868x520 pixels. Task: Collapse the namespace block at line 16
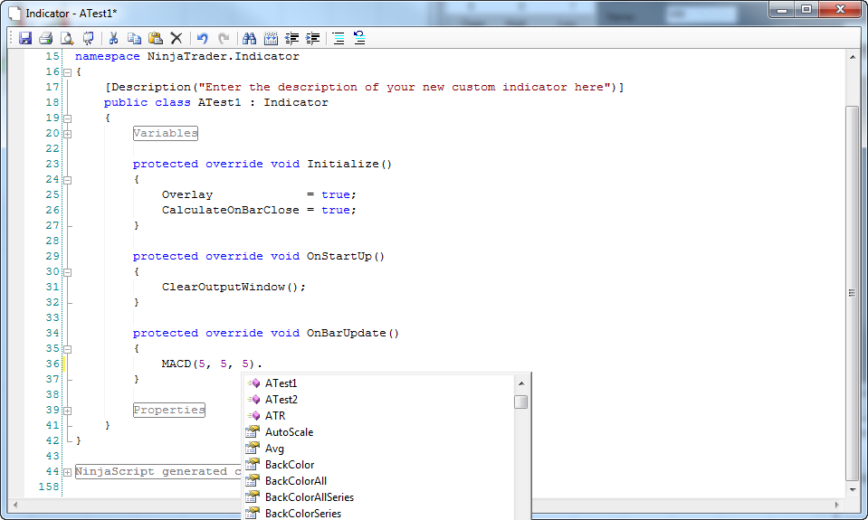[x=68, y=72]
